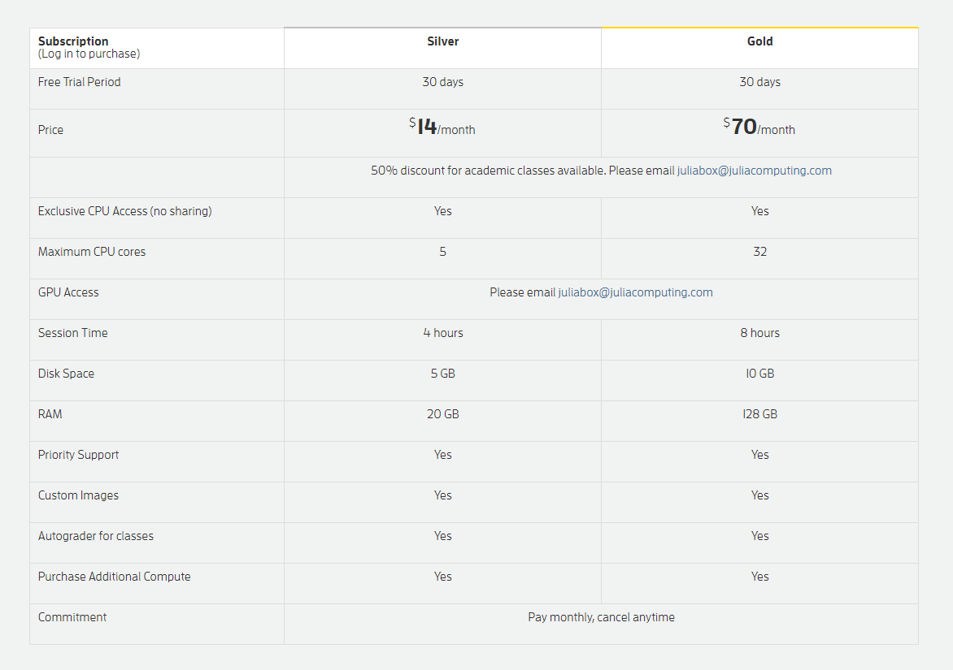
Task: Click the juliabox email link in the academic discount row
Action: 755,171
